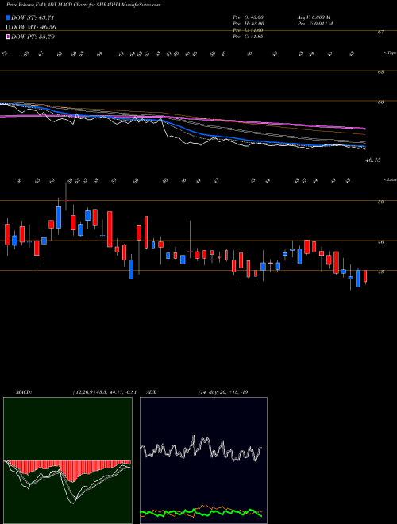
Task: Click the 'MACD:' panel heading
Action: pos(24,392)
